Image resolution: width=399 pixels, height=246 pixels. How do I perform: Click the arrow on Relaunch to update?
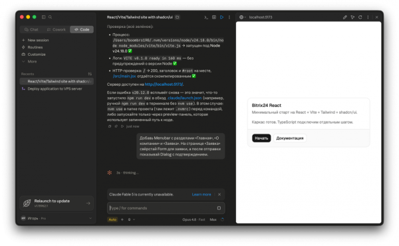point(88,203)
